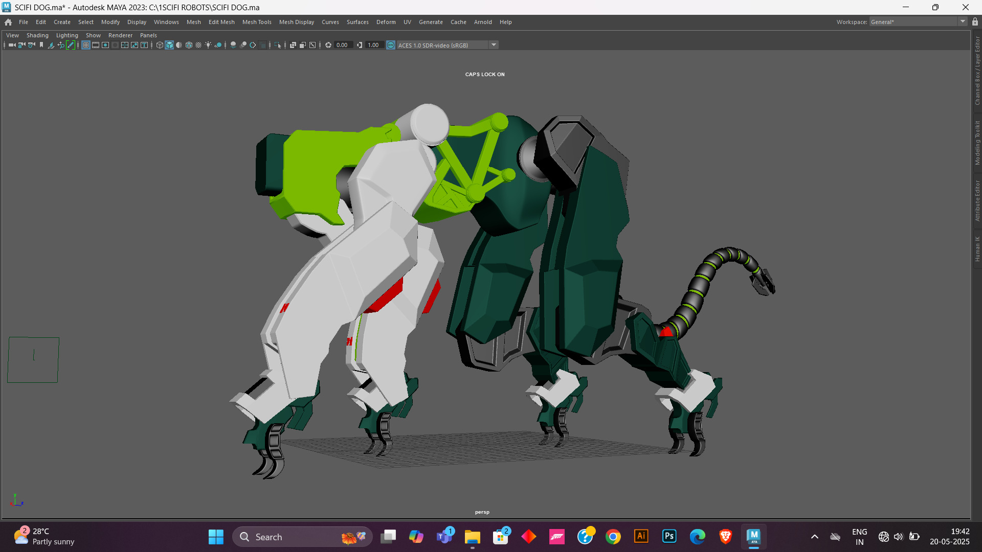Open Illustrator from the taskbar
The width and height of the screenshot is (982, 552).
[641, 536]
